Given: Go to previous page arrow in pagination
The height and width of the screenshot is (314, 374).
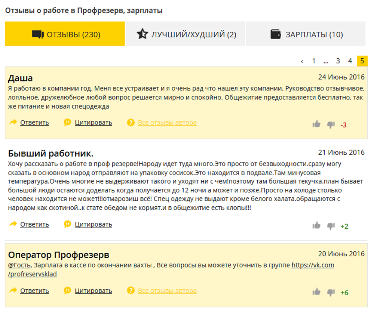Looking at the screenshot, I should [x=302, y=61].
